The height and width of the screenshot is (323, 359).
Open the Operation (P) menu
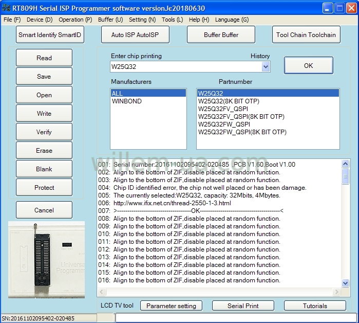[x=75, y=20]
